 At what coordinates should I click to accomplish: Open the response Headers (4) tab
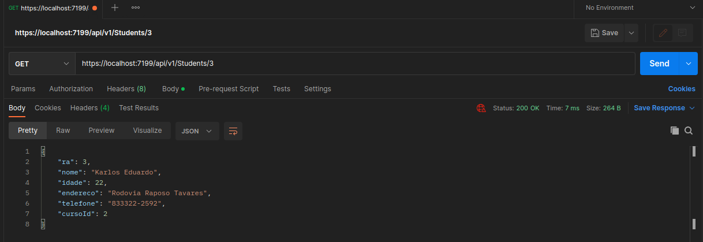coord(90,108)
